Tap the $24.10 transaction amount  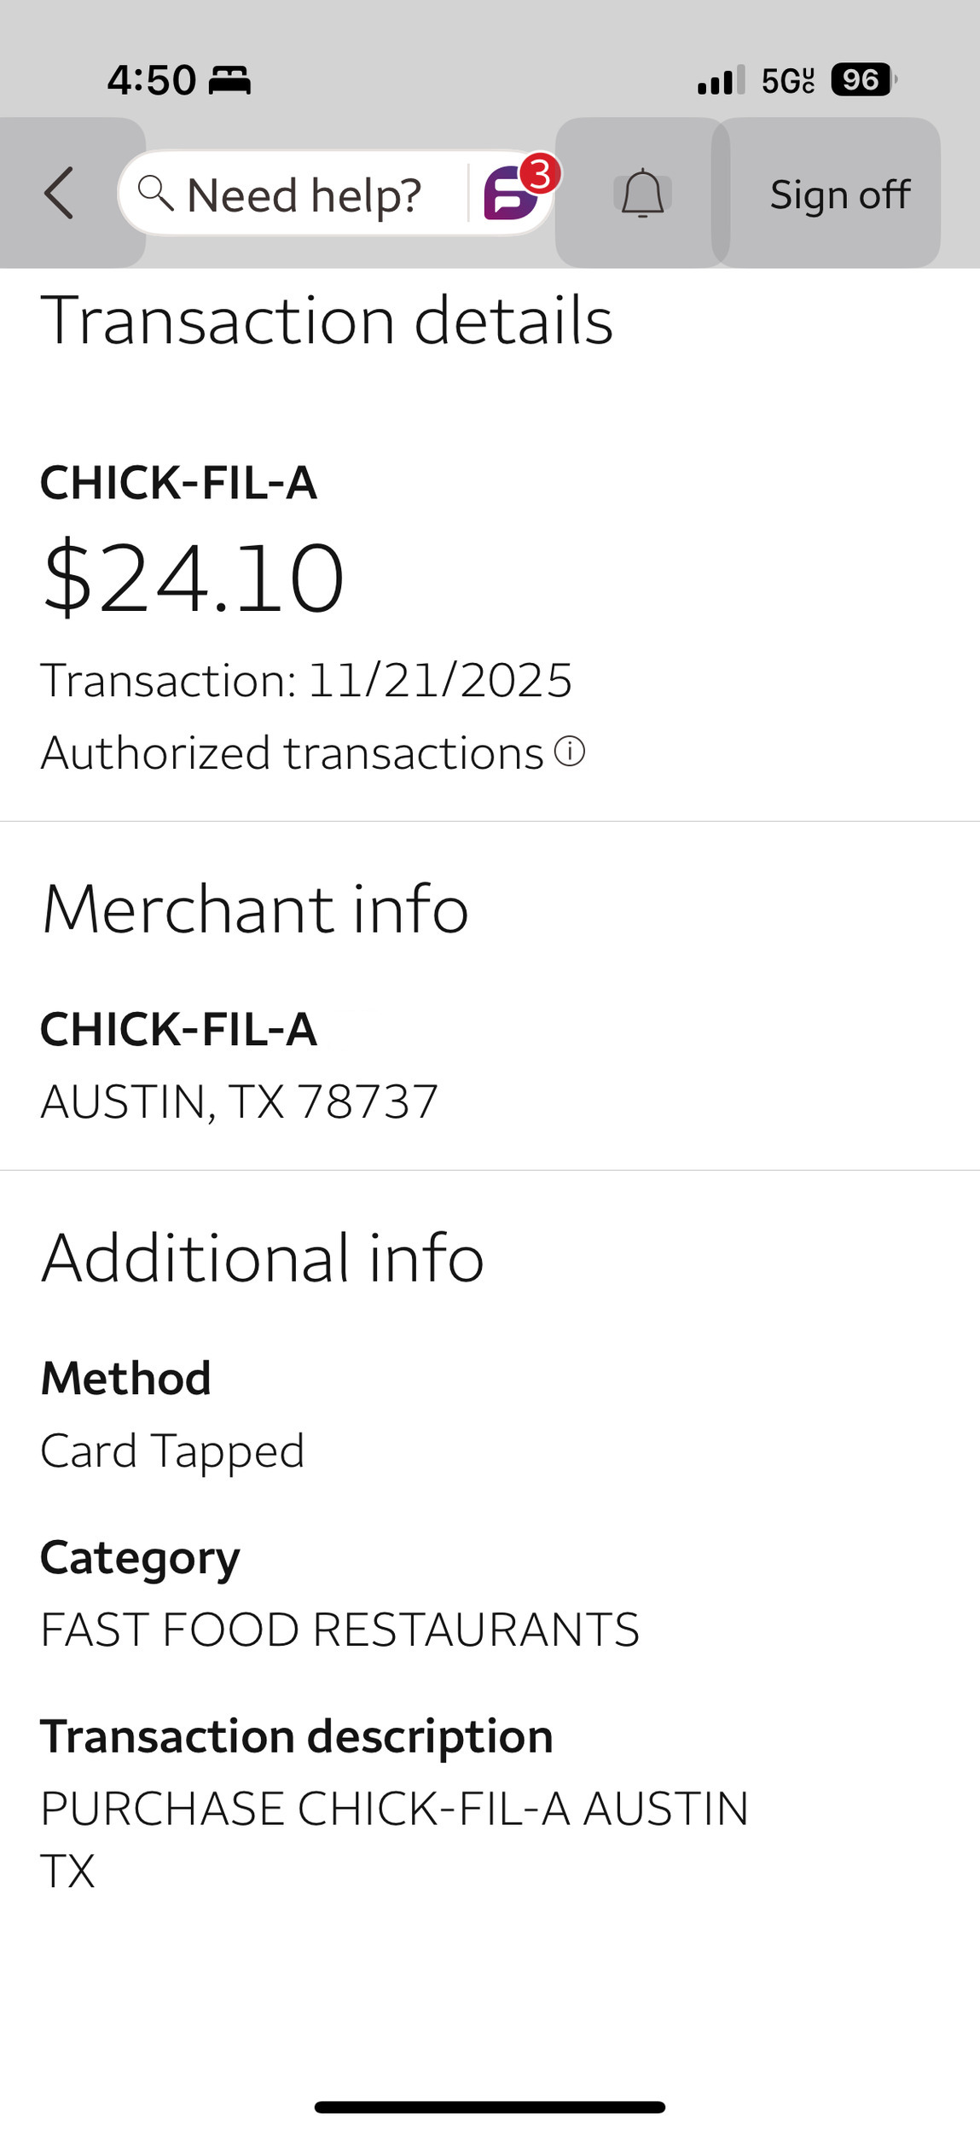click(x=194, y=578)
